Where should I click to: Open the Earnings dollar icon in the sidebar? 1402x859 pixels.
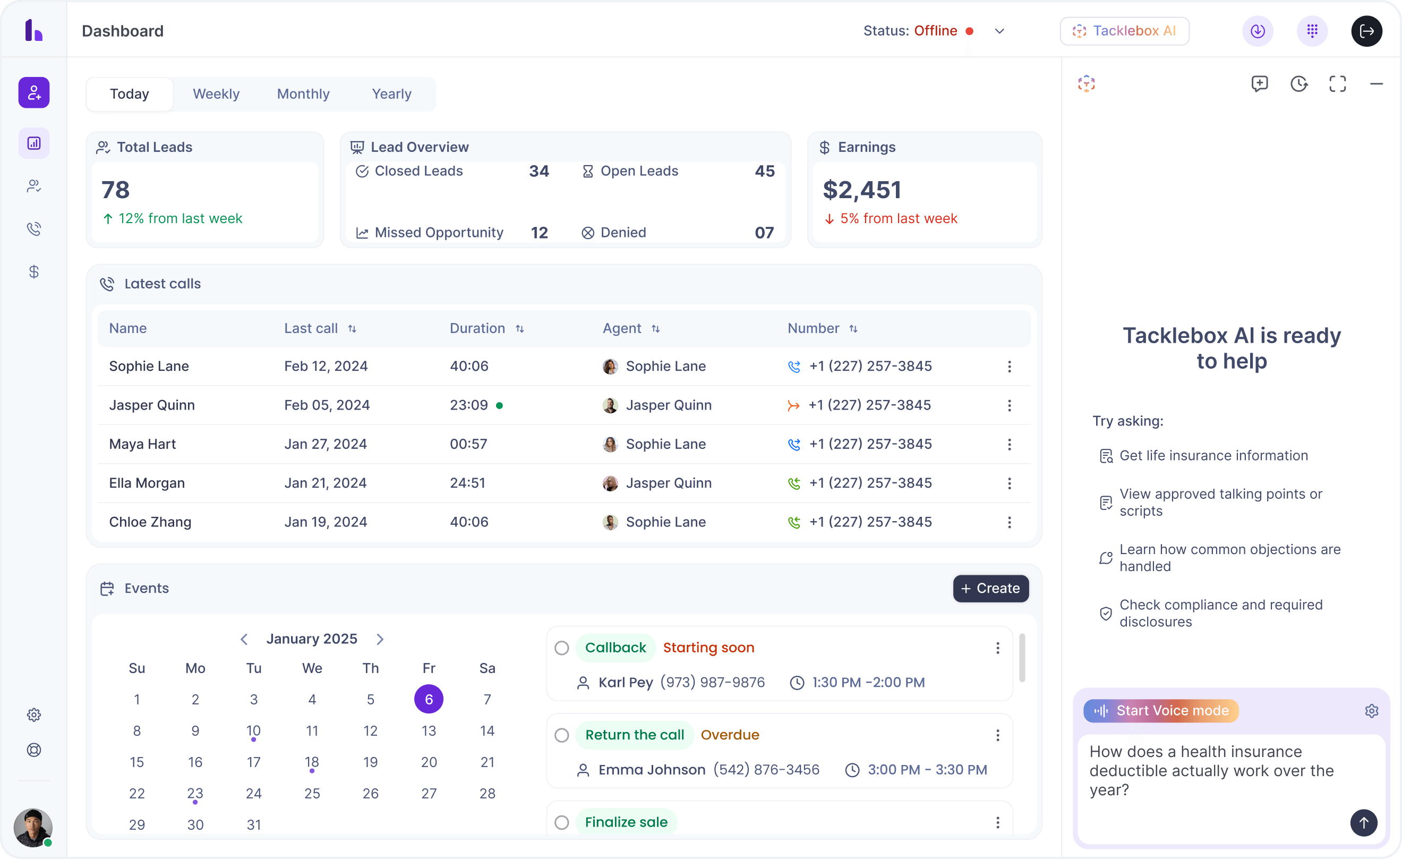tap(33, 271)
